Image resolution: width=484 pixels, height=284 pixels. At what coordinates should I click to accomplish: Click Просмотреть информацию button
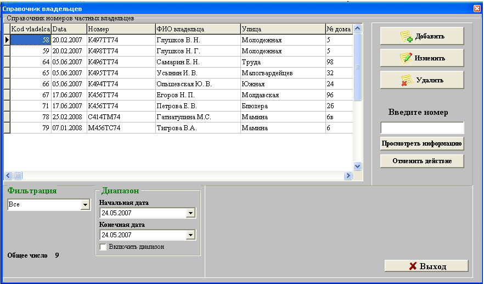[x=422, y=143]
